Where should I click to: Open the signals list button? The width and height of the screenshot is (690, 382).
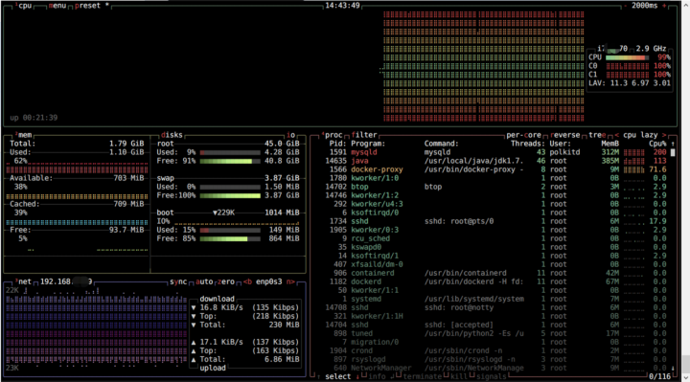(x=491, y=376)
